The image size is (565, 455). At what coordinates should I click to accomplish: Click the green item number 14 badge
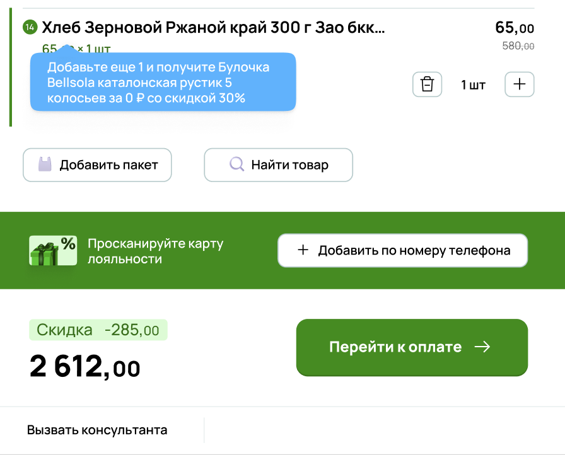(x=30, y=27)
